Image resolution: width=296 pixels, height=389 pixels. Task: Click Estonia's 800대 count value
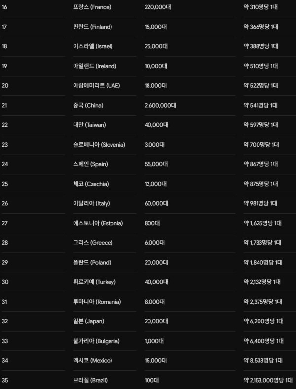pos(152,223)
